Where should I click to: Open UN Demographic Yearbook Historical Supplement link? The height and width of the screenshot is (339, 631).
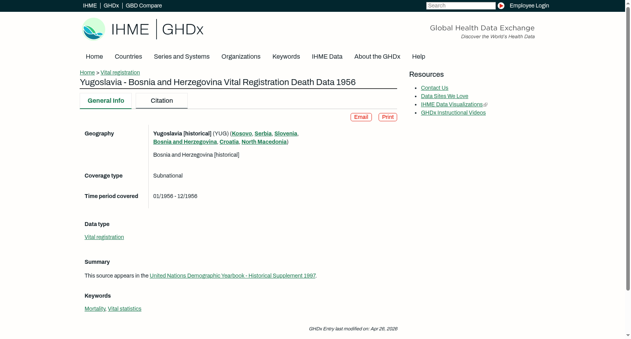233,276
